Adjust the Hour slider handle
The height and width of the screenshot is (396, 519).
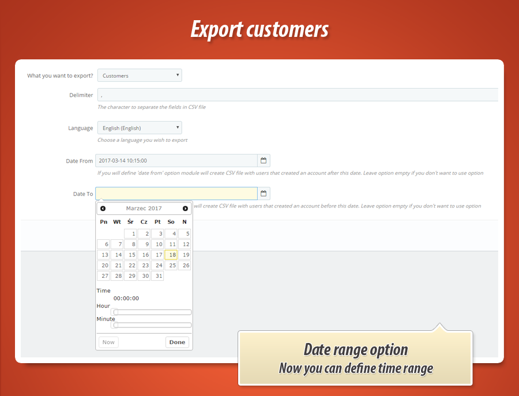(x=115, y=312)
